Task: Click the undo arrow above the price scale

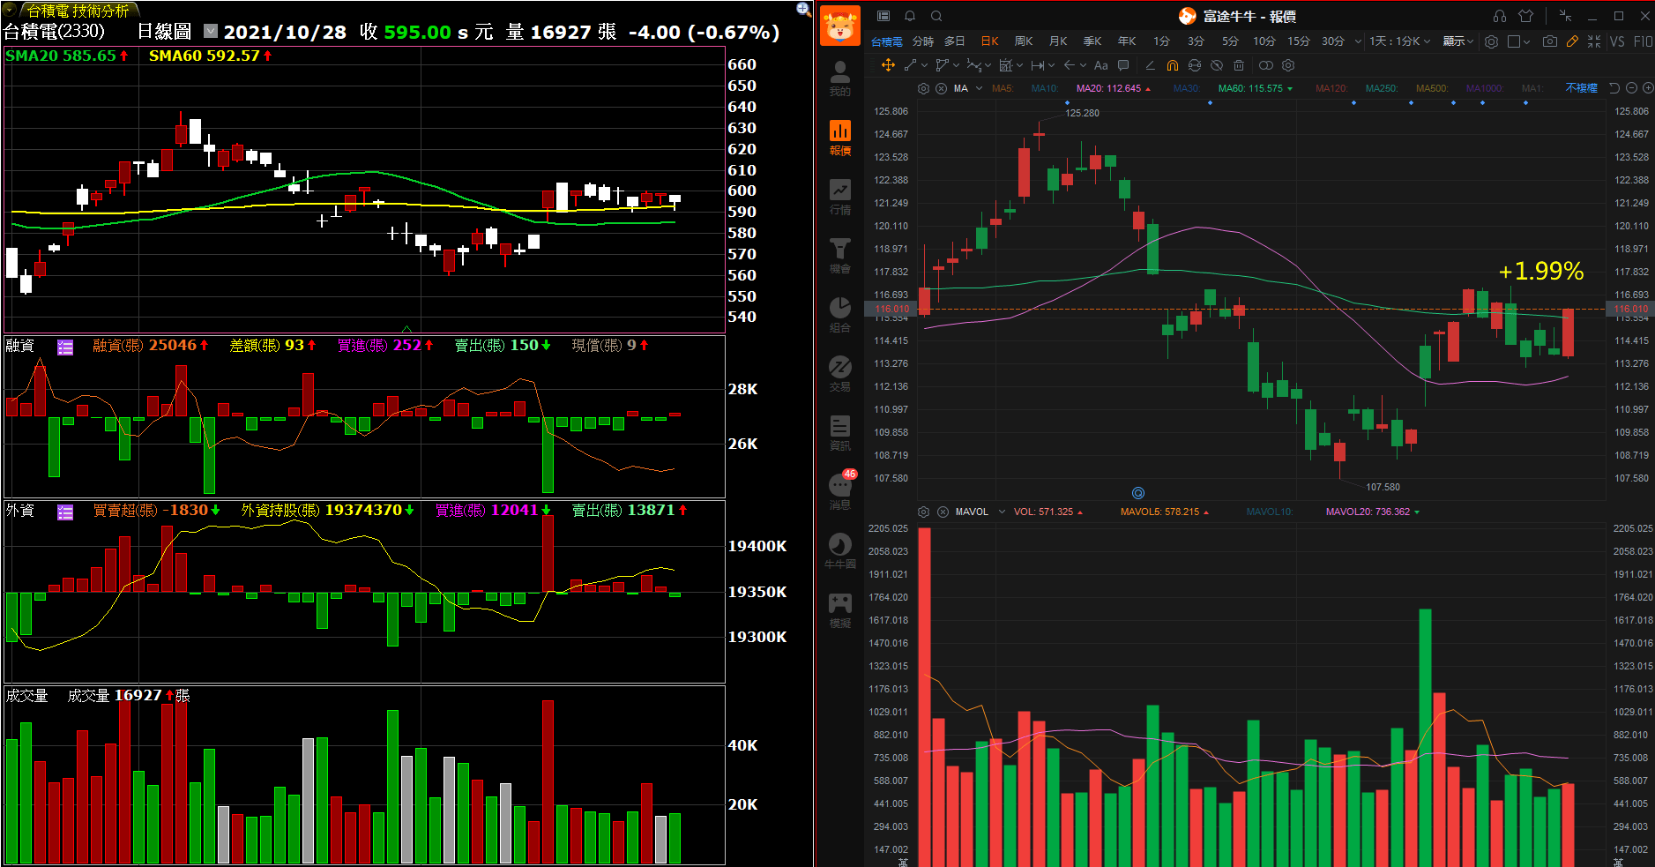Action: click(x=1614, y=88)
